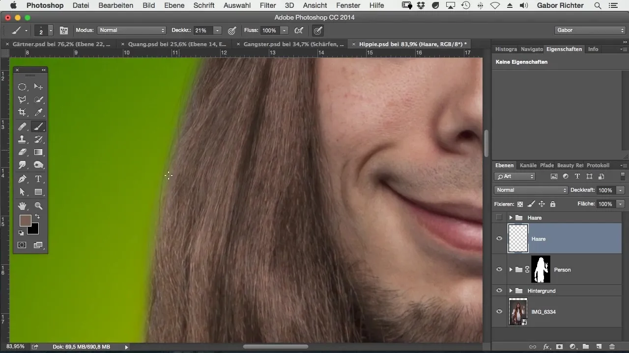Switch to the Kanäle tab
This screenshot has height=353, width=629.
528,165
